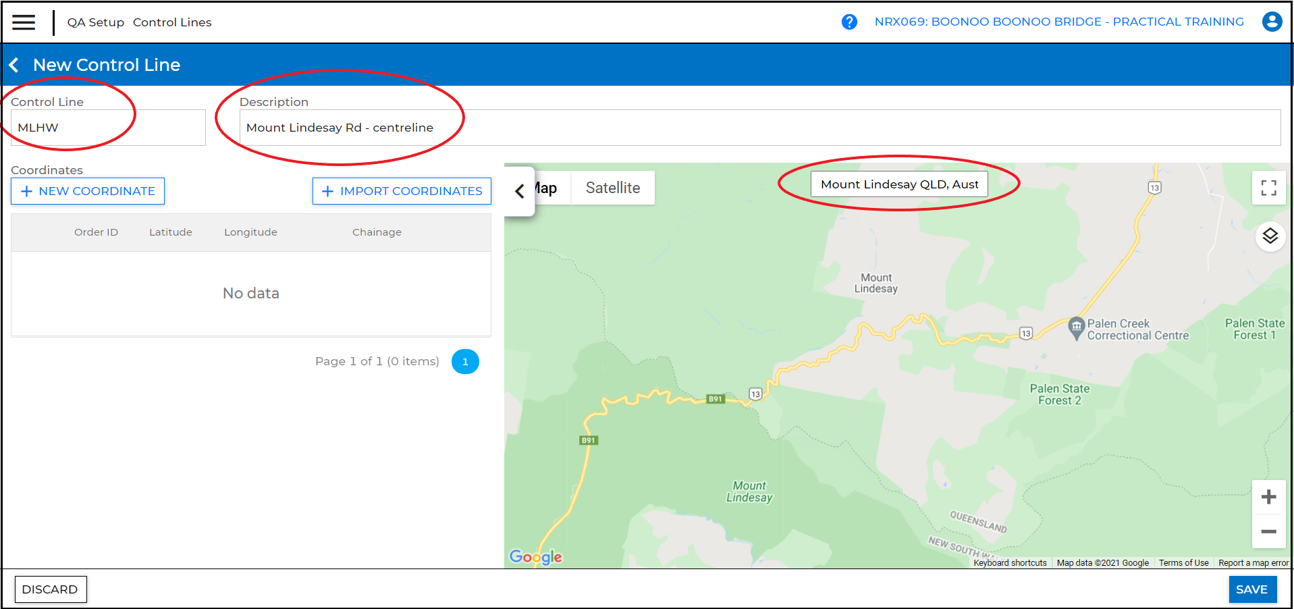Viewport: 1294px width, 609px height.
Task: Sort by Order ID column header
Action: [96, 232]
